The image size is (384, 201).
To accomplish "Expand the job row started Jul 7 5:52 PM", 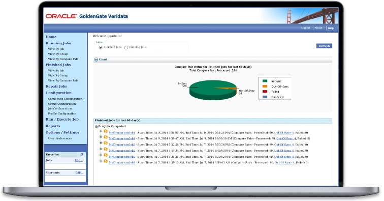I will click(x=101, y=143).
